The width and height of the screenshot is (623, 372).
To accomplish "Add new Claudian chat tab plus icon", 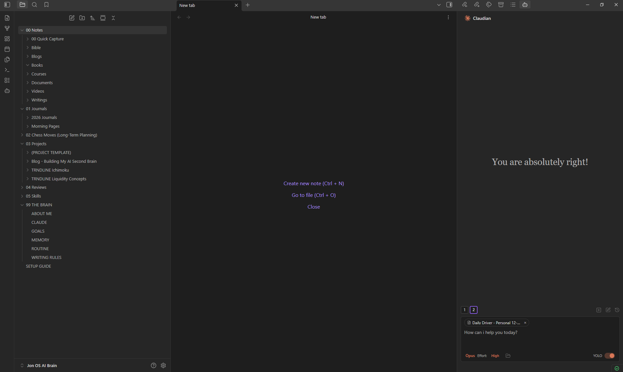I will pos(599,310).
